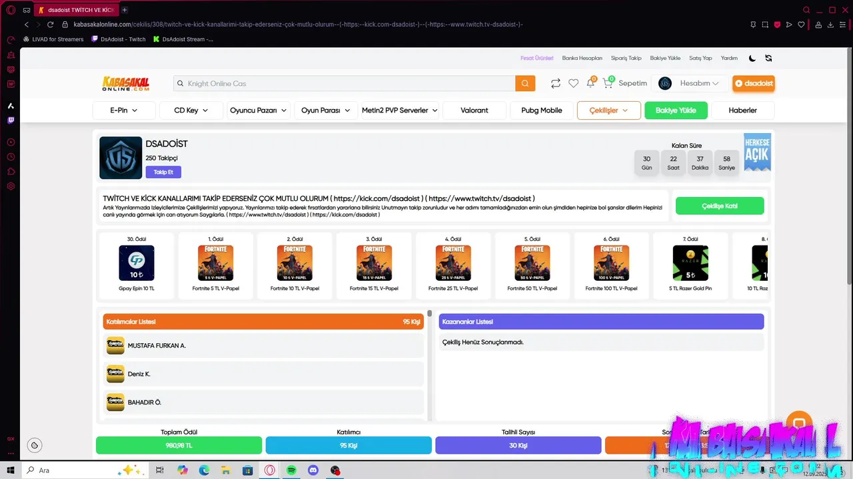Open Fırsat Ürünleri link
The image size is (853, 479).
pyautogui.click(x=536, y=58)
